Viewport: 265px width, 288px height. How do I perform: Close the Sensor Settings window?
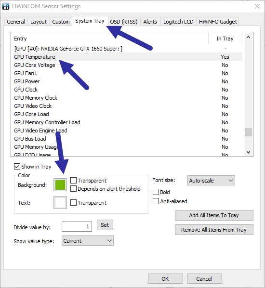coord(257,6)
